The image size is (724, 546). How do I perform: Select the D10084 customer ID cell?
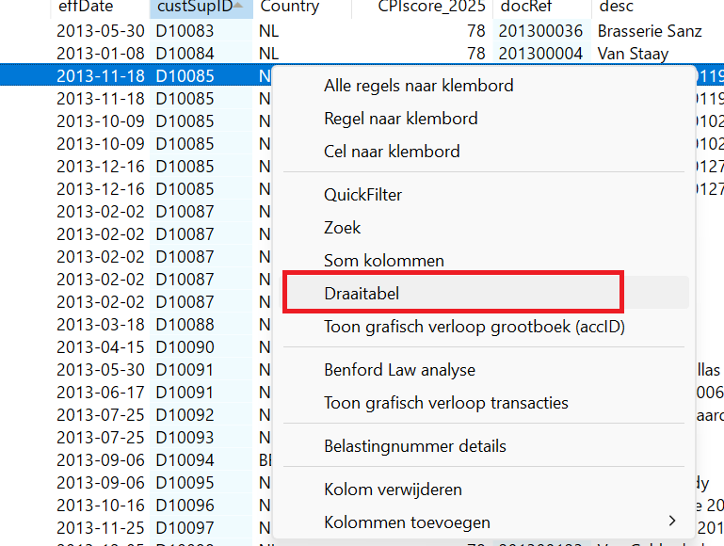(x=185, y=54)
